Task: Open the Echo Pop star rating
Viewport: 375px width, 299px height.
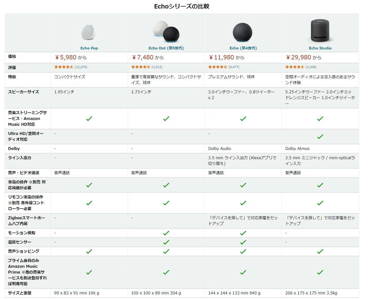Action: pyautogui.click(x=64, y=67)
